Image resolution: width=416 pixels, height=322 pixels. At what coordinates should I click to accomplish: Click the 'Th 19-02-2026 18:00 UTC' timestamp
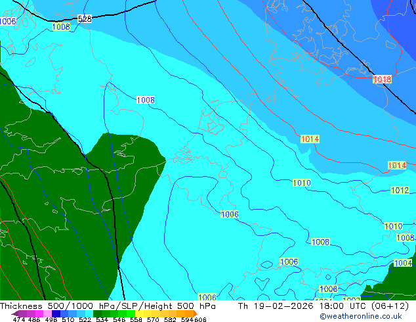tap(302, 306)
